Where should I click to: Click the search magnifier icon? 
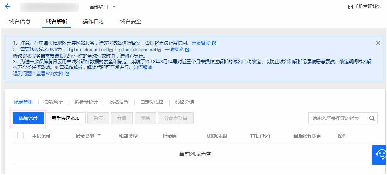372,118
